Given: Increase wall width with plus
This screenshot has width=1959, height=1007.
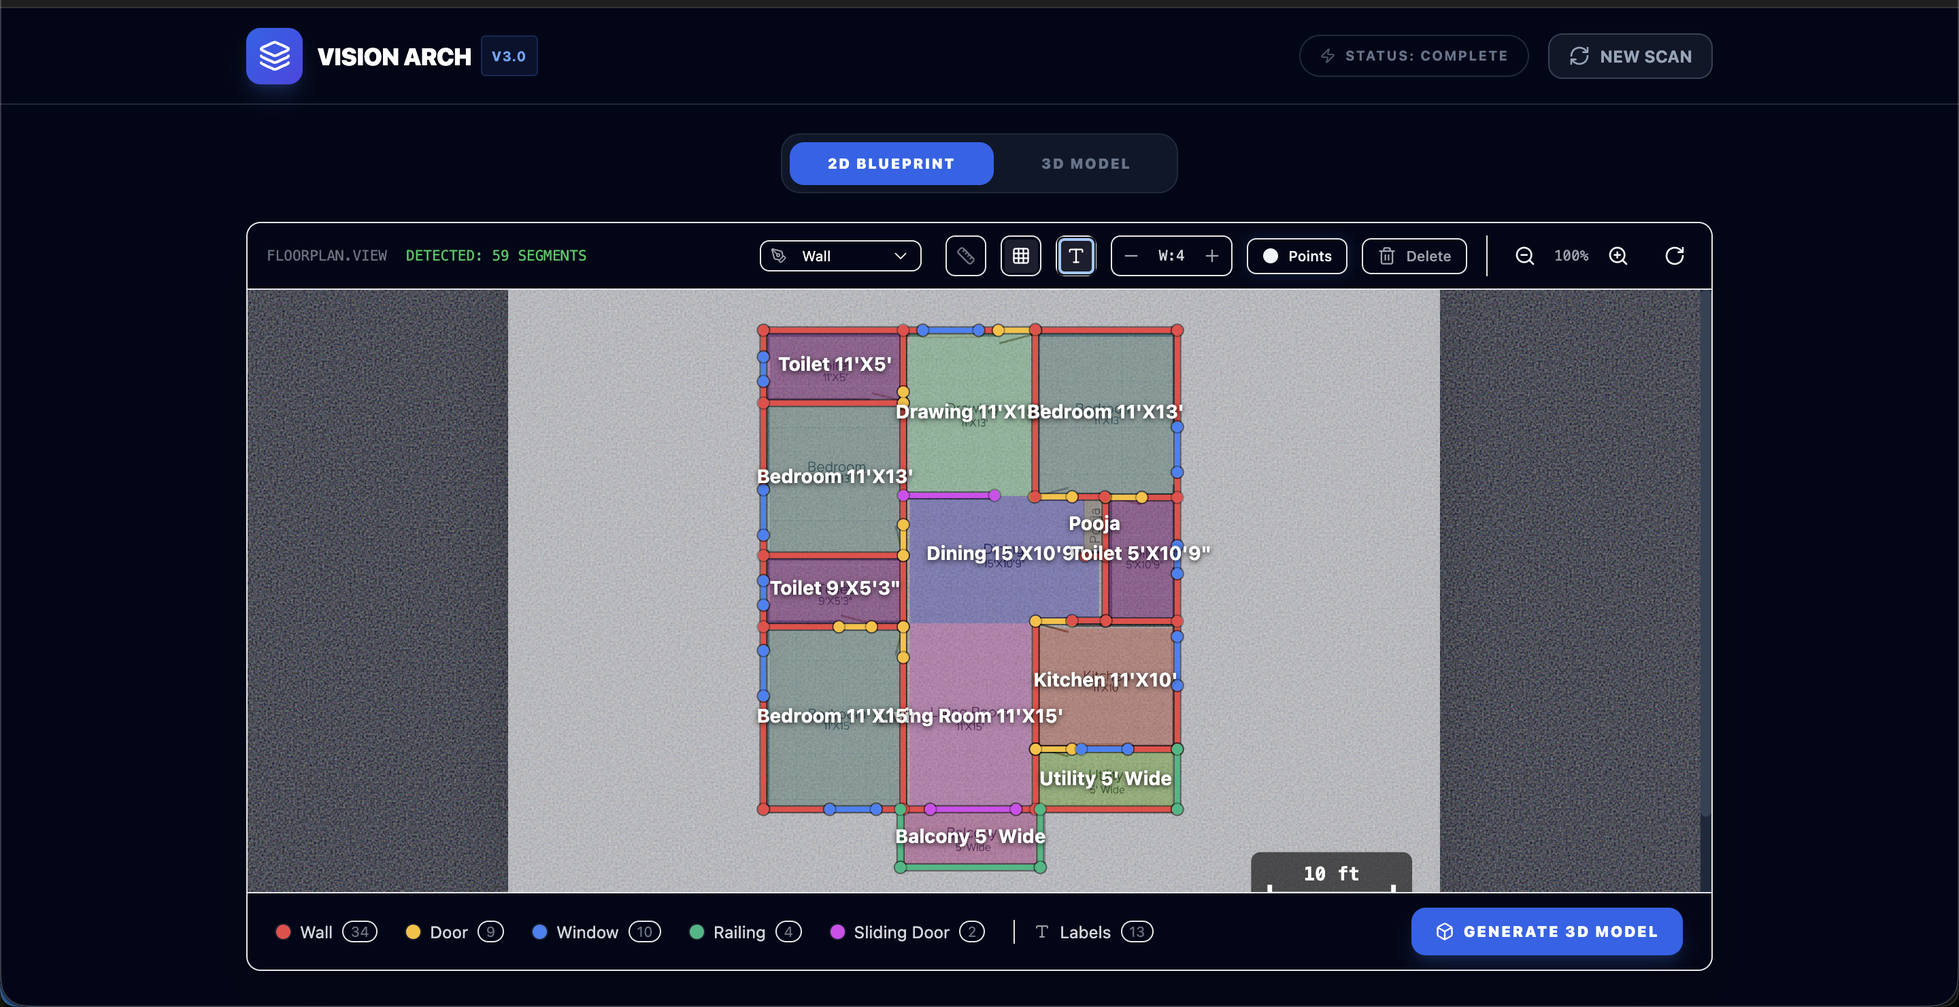Looking at the screenshot, I should [x=1212, y=256].
